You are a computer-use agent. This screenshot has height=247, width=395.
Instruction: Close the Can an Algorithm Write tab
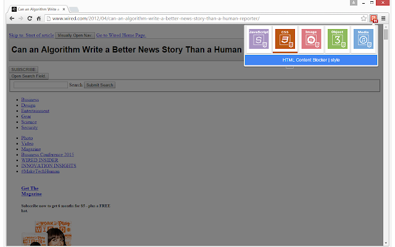coord(64,9)
